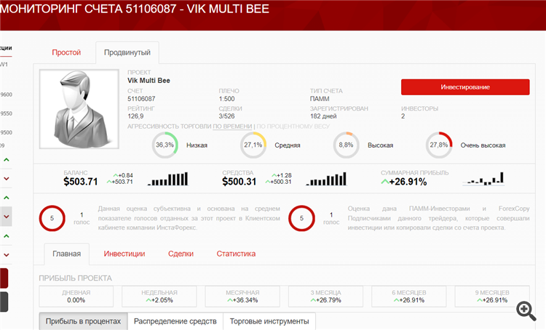
Task: Click the Дневная 0.00% profit box
Action: point(76,297)
